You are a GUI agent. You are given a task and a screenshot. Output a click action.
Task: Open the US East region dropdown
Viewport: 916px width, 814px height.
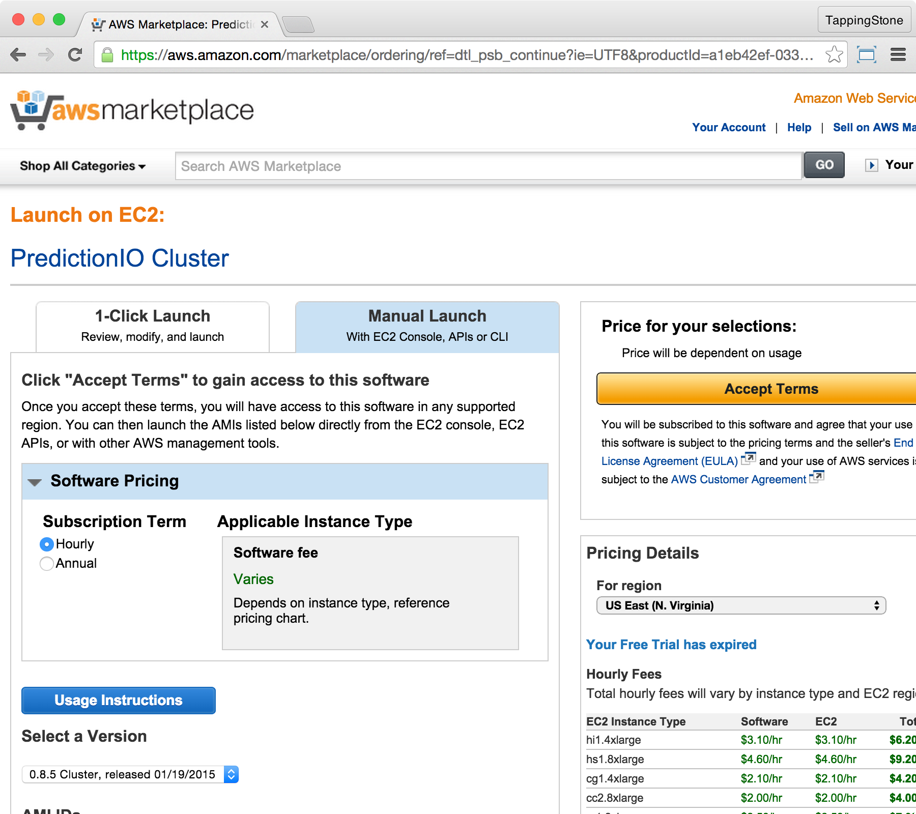pos(741,605)
